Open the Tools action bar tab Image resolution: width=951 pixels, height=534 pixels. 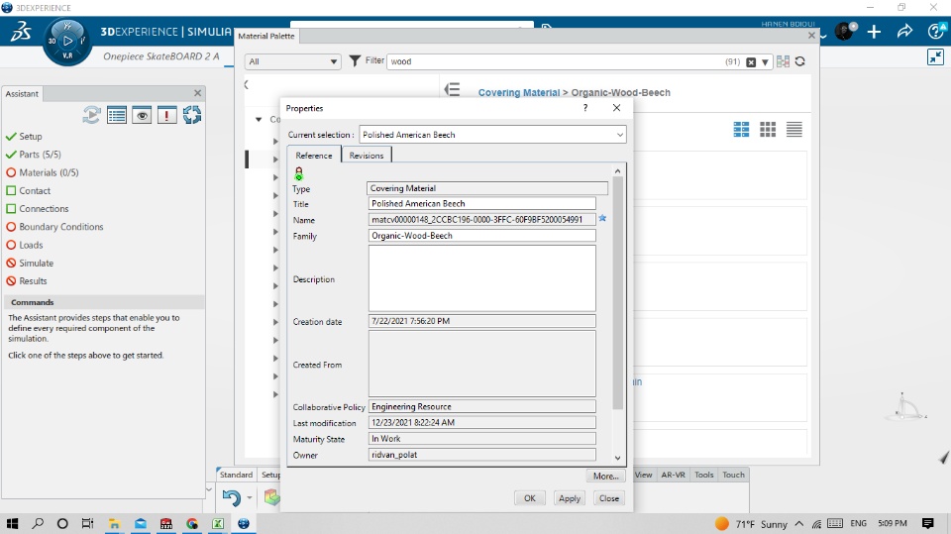pyautogui.click(x=703, y=475)
